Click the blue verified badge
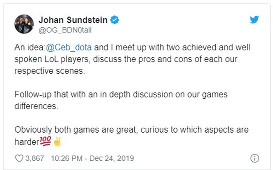The width and height of the screenshot is (273, 170). [114, 20]
